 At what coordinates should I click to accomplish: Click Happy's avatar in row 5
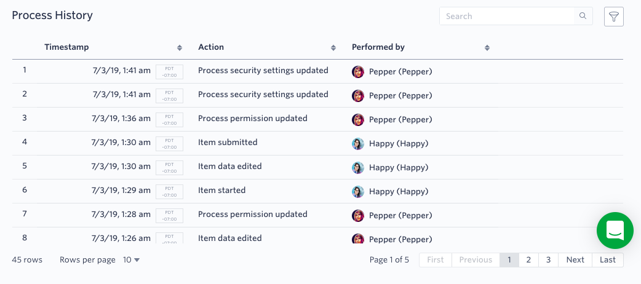[x=357, y=168]
